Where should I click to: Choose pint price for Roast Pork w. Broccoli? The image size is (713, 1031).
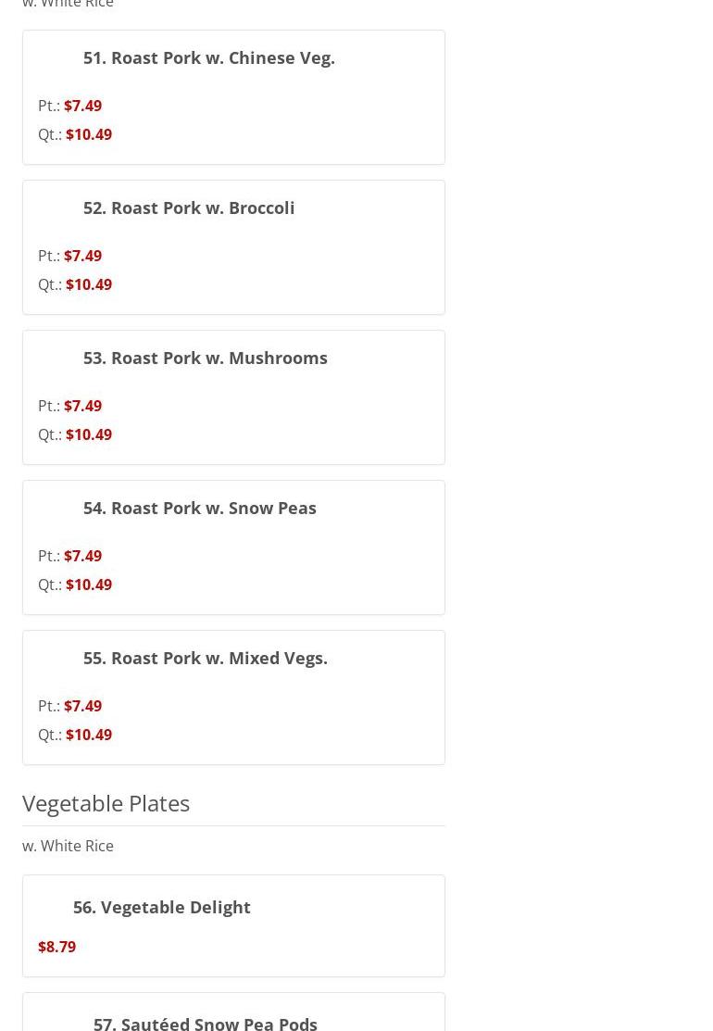coord(69,256)
